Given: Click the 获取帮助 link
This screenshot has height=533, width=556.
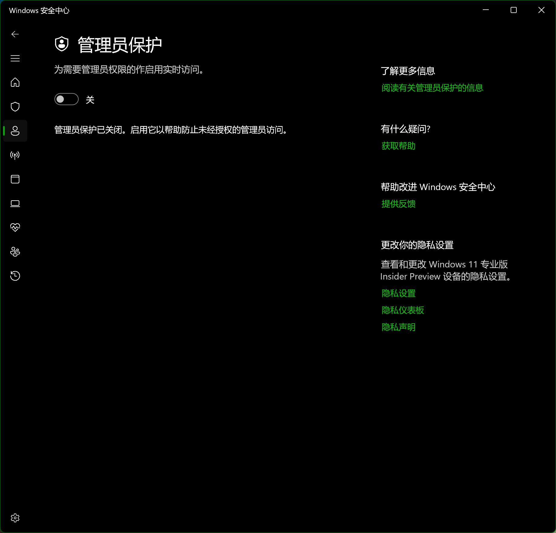Looking at the screenshot, I should click(x=398, y=146).
